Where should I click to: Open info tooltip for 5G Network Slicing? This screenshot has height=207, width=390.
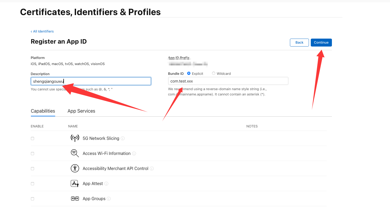[x=123, y=139]
